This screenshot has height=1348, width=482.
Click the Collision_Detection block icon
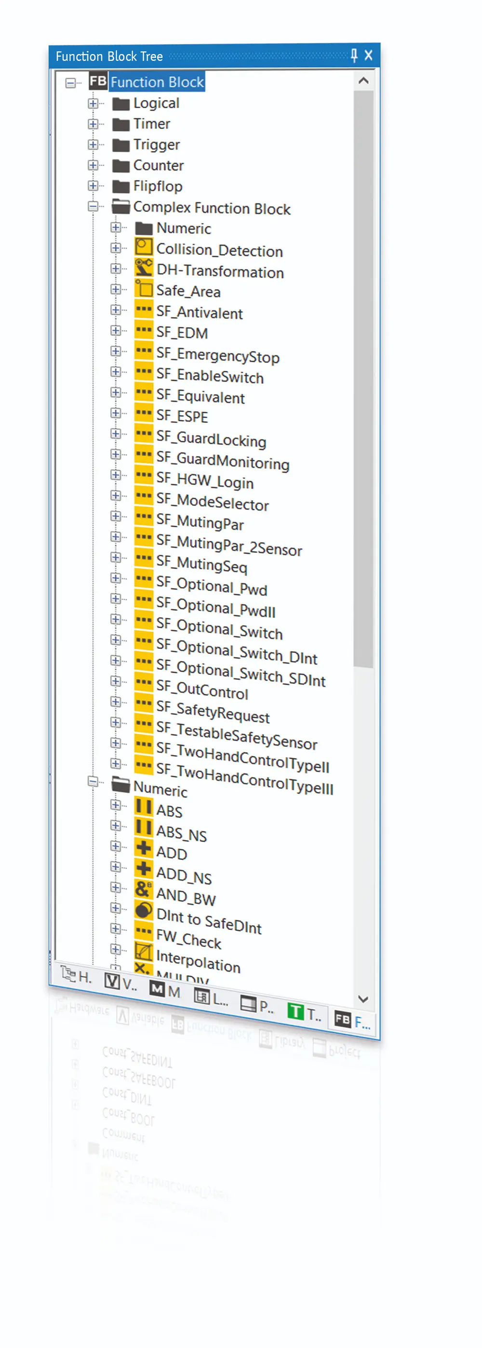point(144,246)
